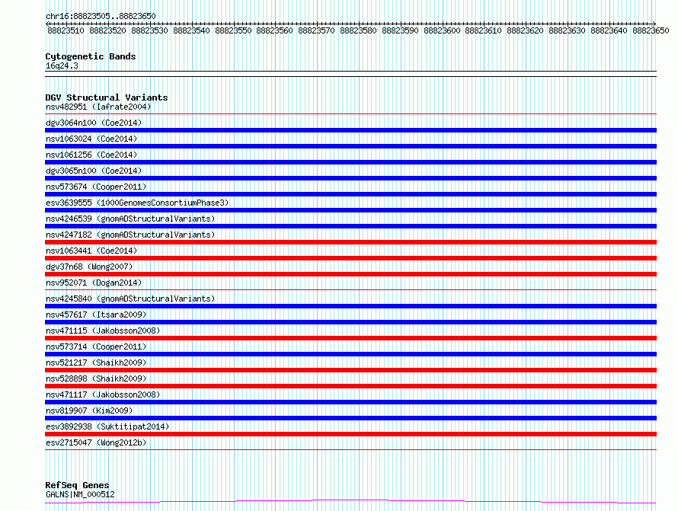Select dgv37n68 (Wong2007) variant label
678x511 pixels.
point(89,267)
